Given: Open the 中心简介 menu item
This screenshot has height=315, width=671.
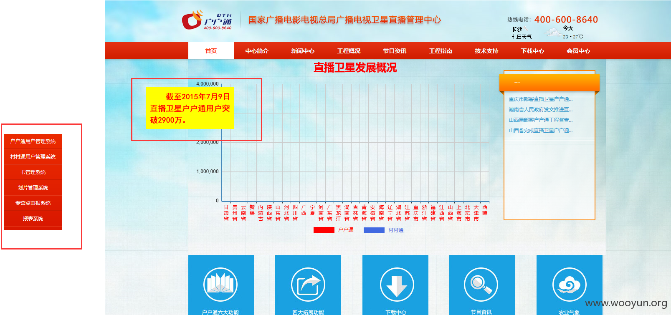Looking at the screenshot, I should coord(257,51).
